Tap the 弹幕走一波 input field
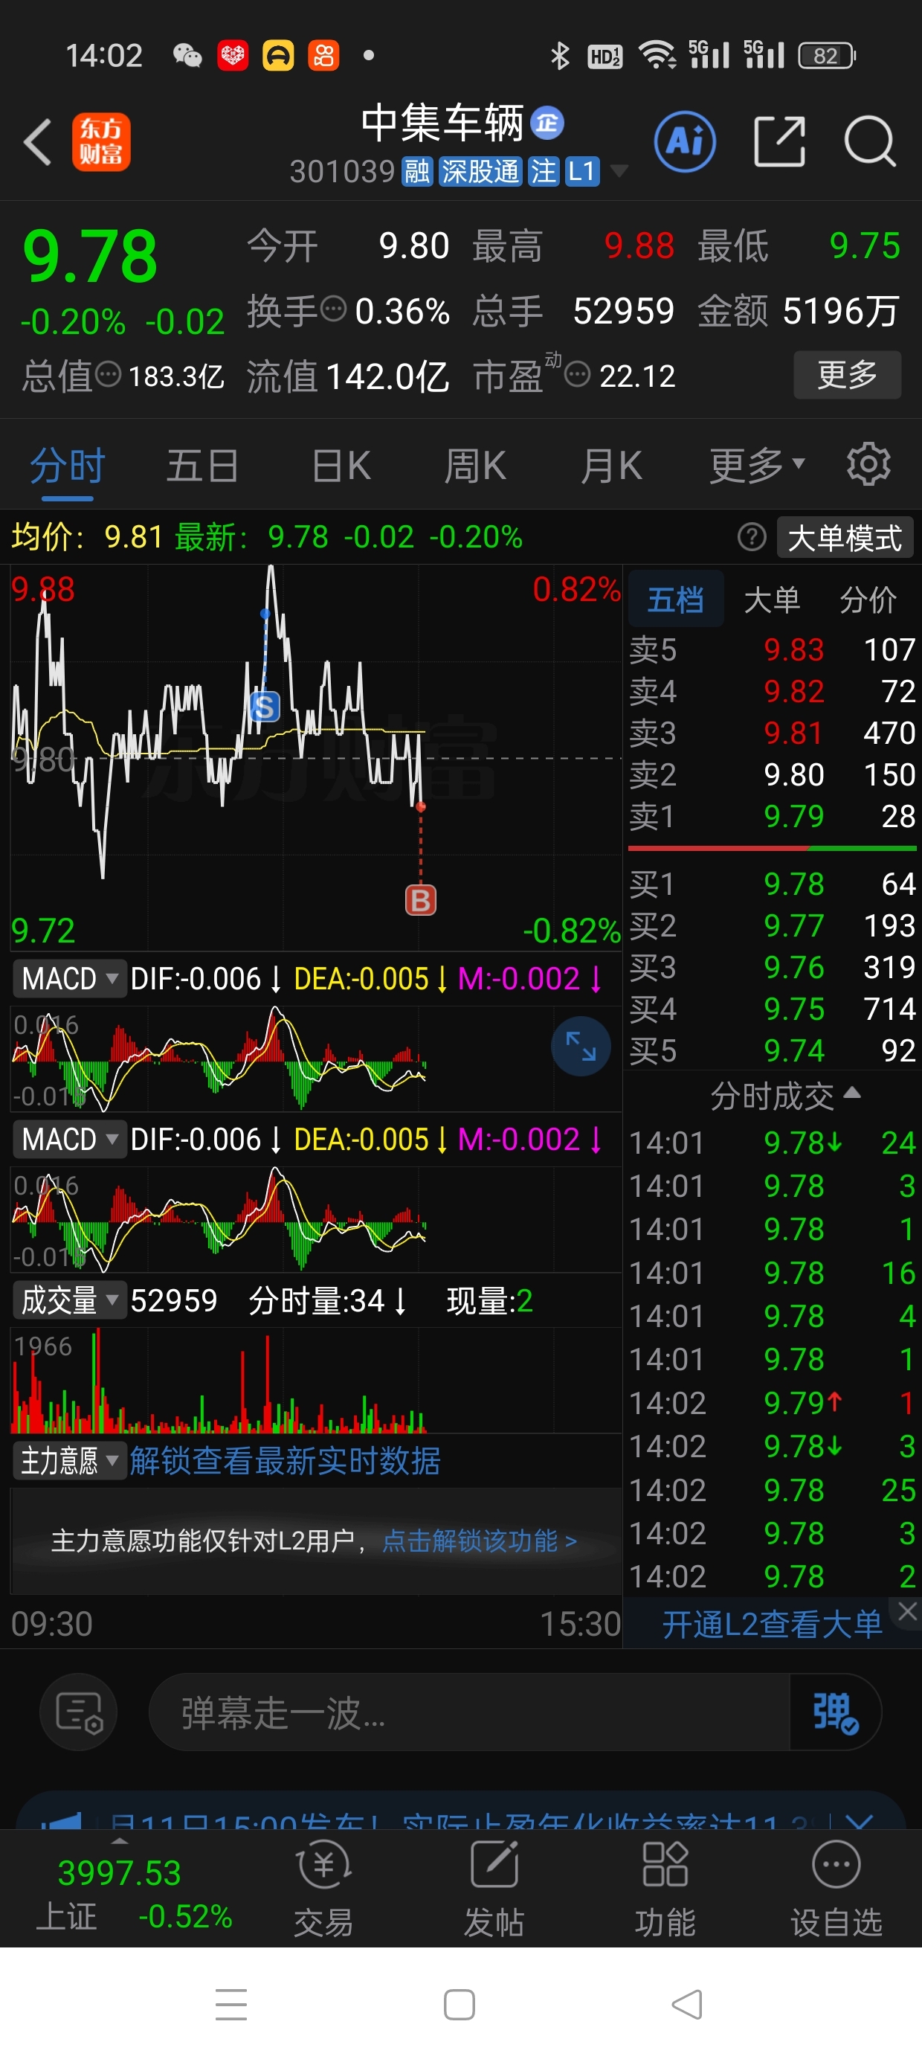922x2062 pixels. 469,1712
